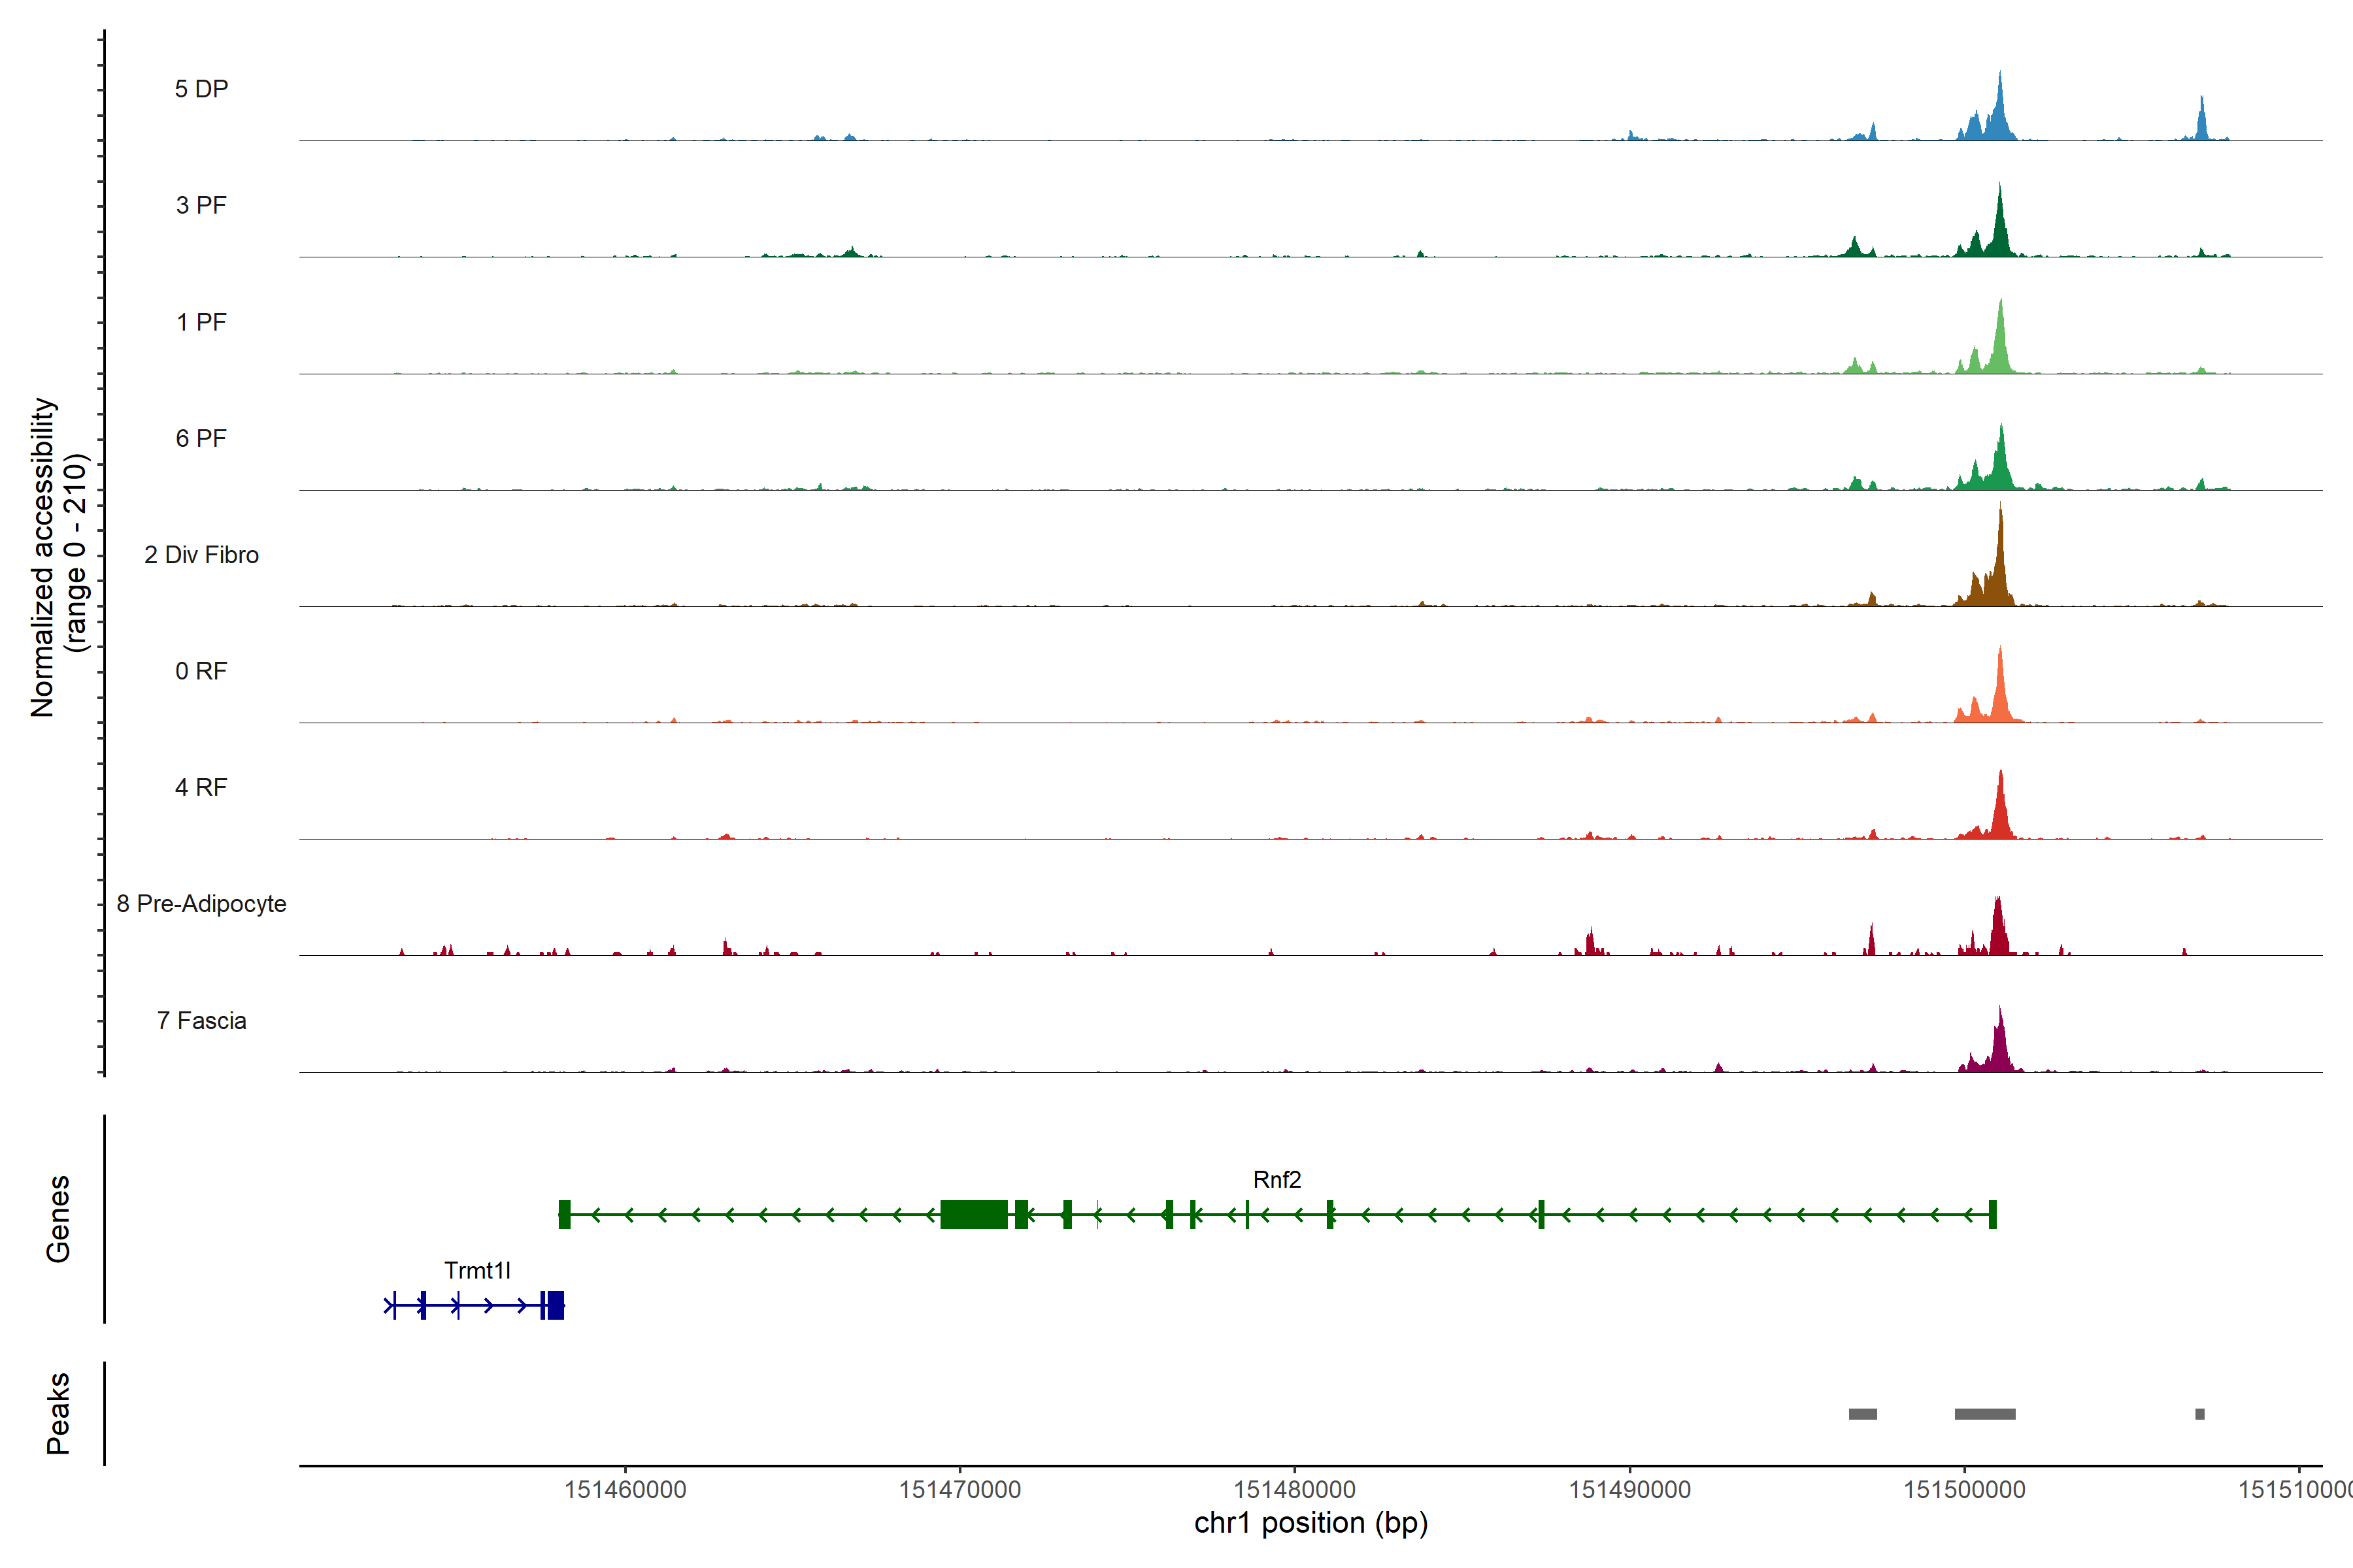Click the smallest rightmost gray peak marker
This screenshot has height=1568, width=2353.
2200,1414
